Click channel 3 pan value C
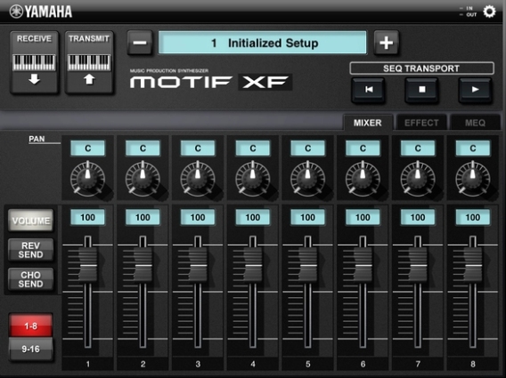The image size is (506, 378). point(198,149)
